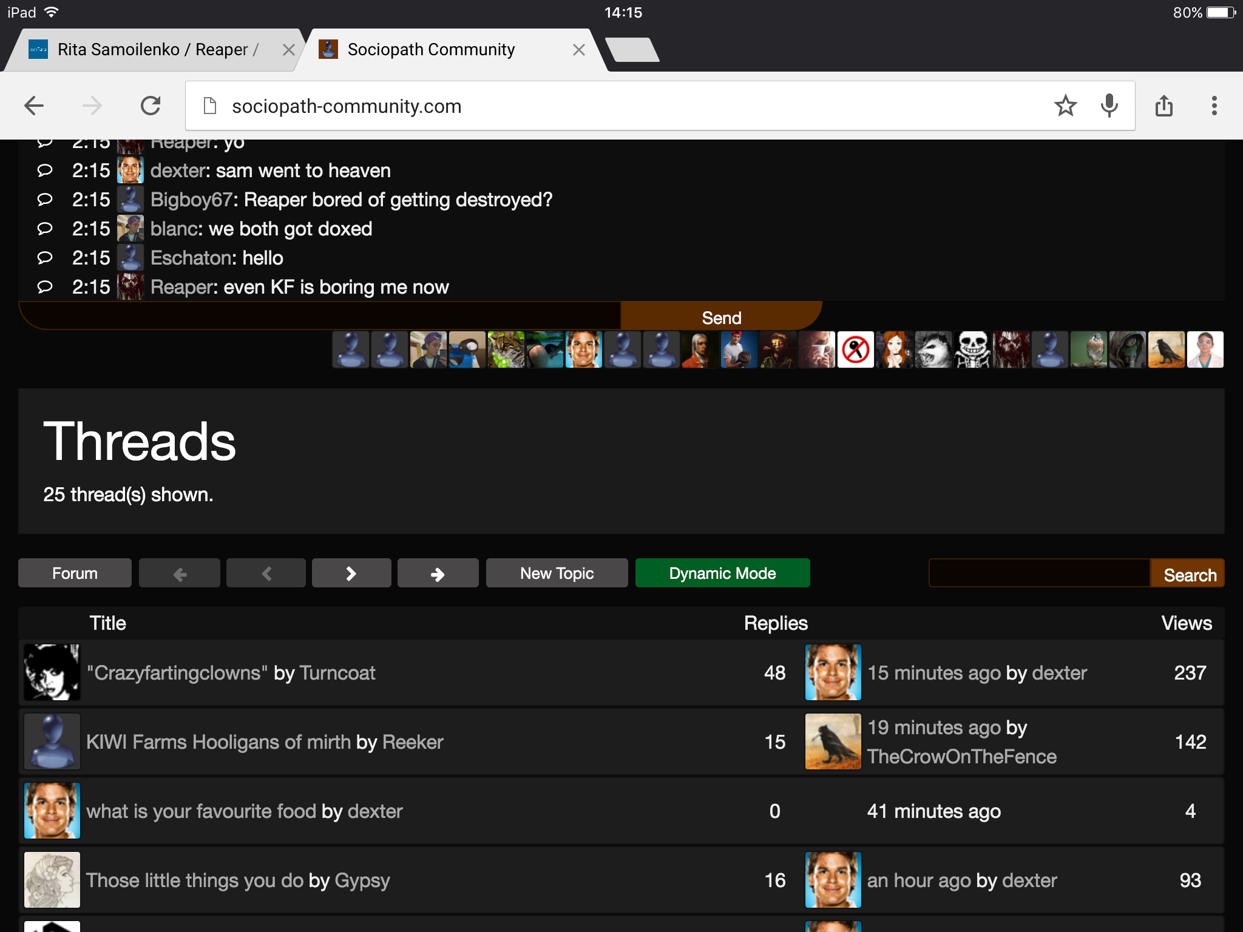Click the speech bubble beside Bigboy67's message
Image resolution: width=1243 pixels, height=932 pixels.
point(45,199)
